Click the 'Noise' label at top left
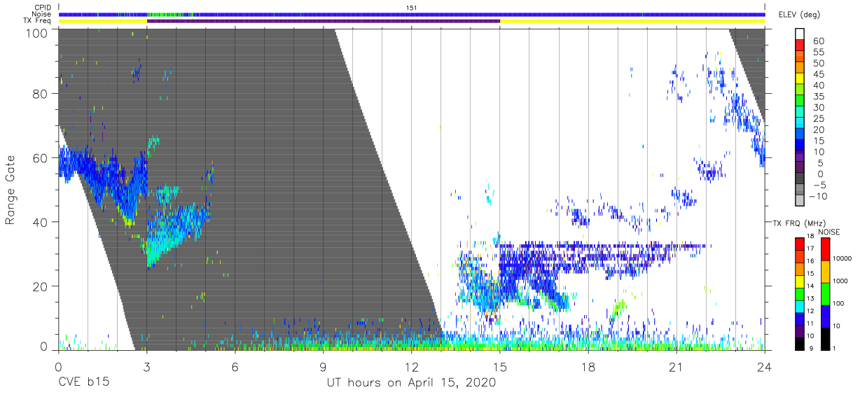Screen dimensions: 860x397 point(41,14)
